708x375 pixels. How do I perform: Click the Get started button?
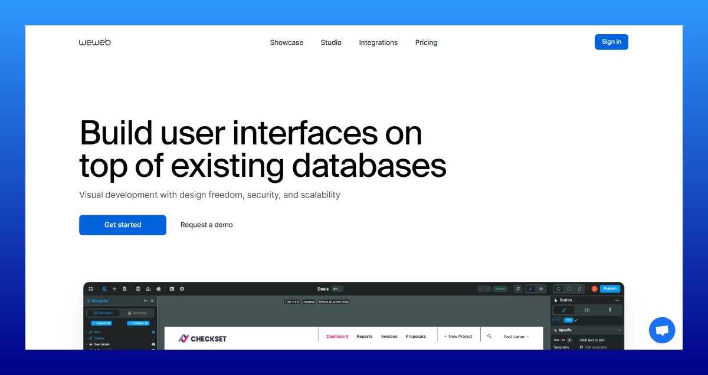[x=123, y=225]
